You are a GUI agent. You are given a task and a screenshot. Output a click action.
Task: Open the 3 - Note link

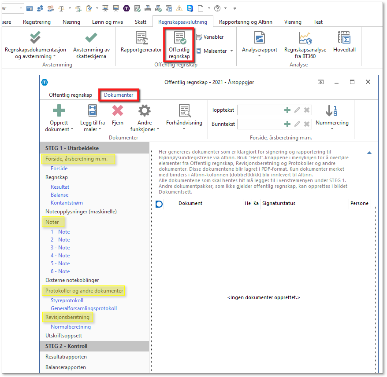(60, 248)
